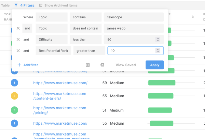The image size is (205, 139).
Task: Open the Difficulty field dropdown
Action: click(52, 39)
